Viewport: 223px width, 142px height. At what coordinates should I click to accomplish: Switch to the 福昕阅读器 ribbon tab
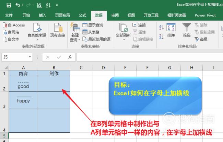click(x=177, y=15)
